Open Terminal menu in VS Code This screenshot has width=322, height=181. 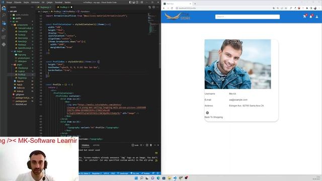pos(58,2)
